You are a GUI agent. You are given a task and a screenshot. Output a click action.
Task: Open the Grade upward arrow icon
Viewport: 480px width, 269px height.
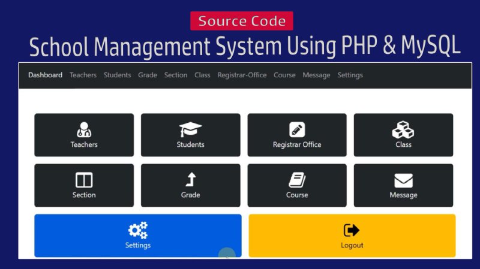click(190, 180)
